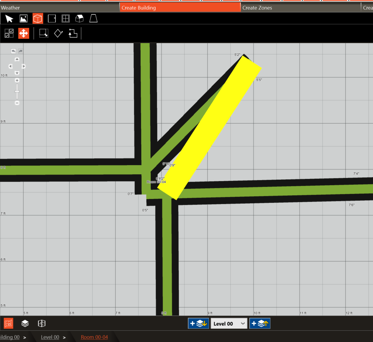Click the Room 00-04 label on canvas

click(156, 182)
